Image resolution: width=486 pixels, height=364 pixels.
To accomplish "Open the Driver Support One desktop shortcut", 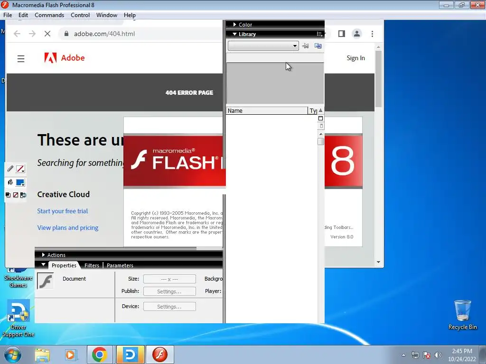I will 19,318.
